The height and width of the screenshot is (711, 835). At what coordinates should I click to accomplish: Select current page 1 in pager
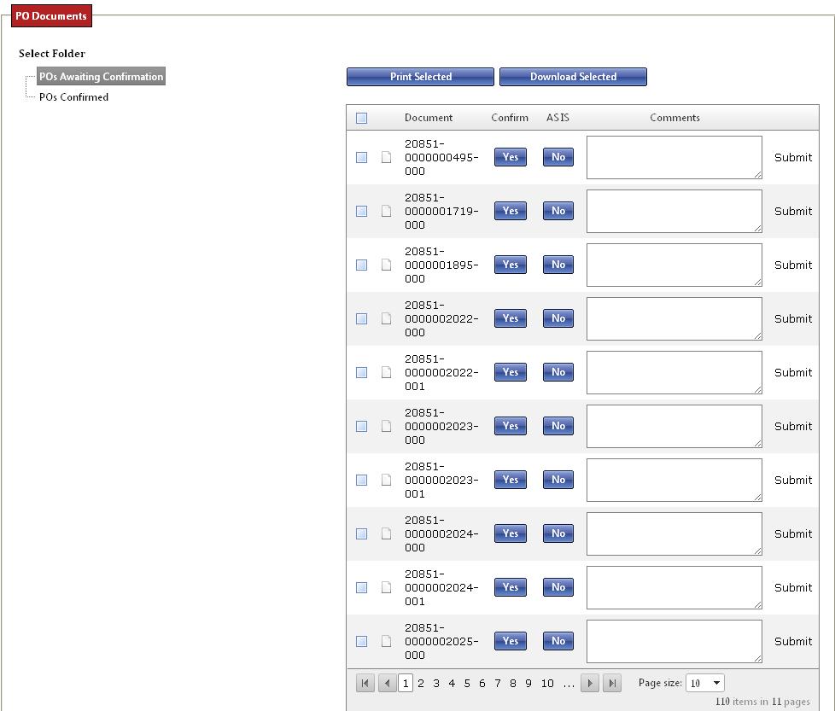[x=406, y=683]
